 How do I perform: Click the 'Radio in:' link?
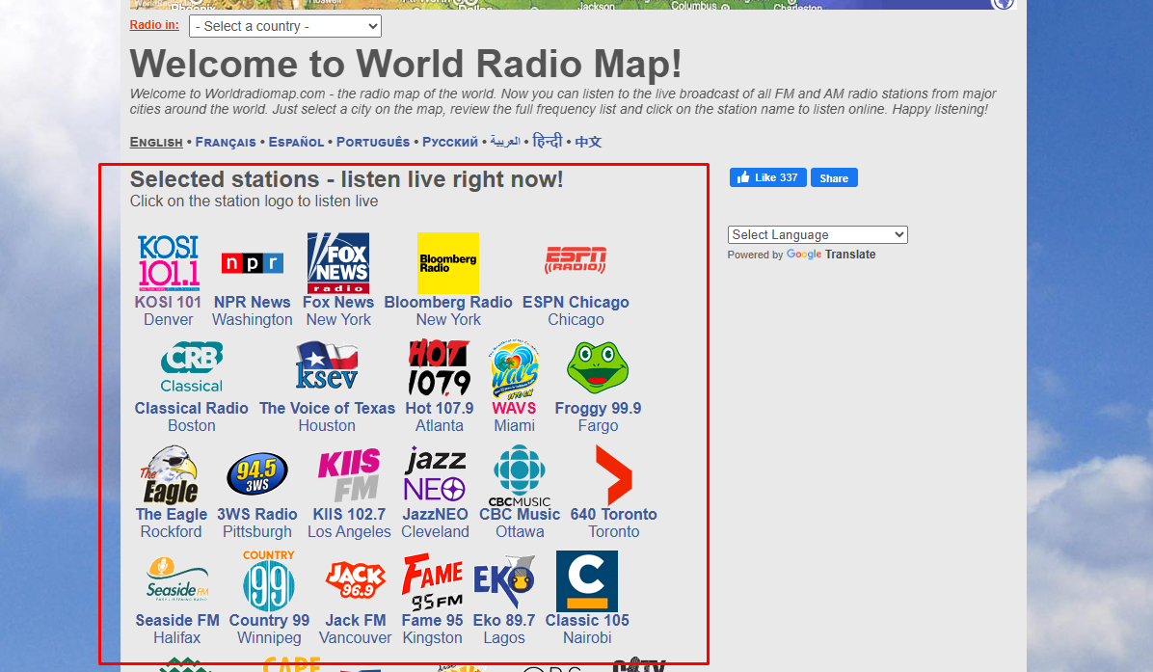coord(154,25)
